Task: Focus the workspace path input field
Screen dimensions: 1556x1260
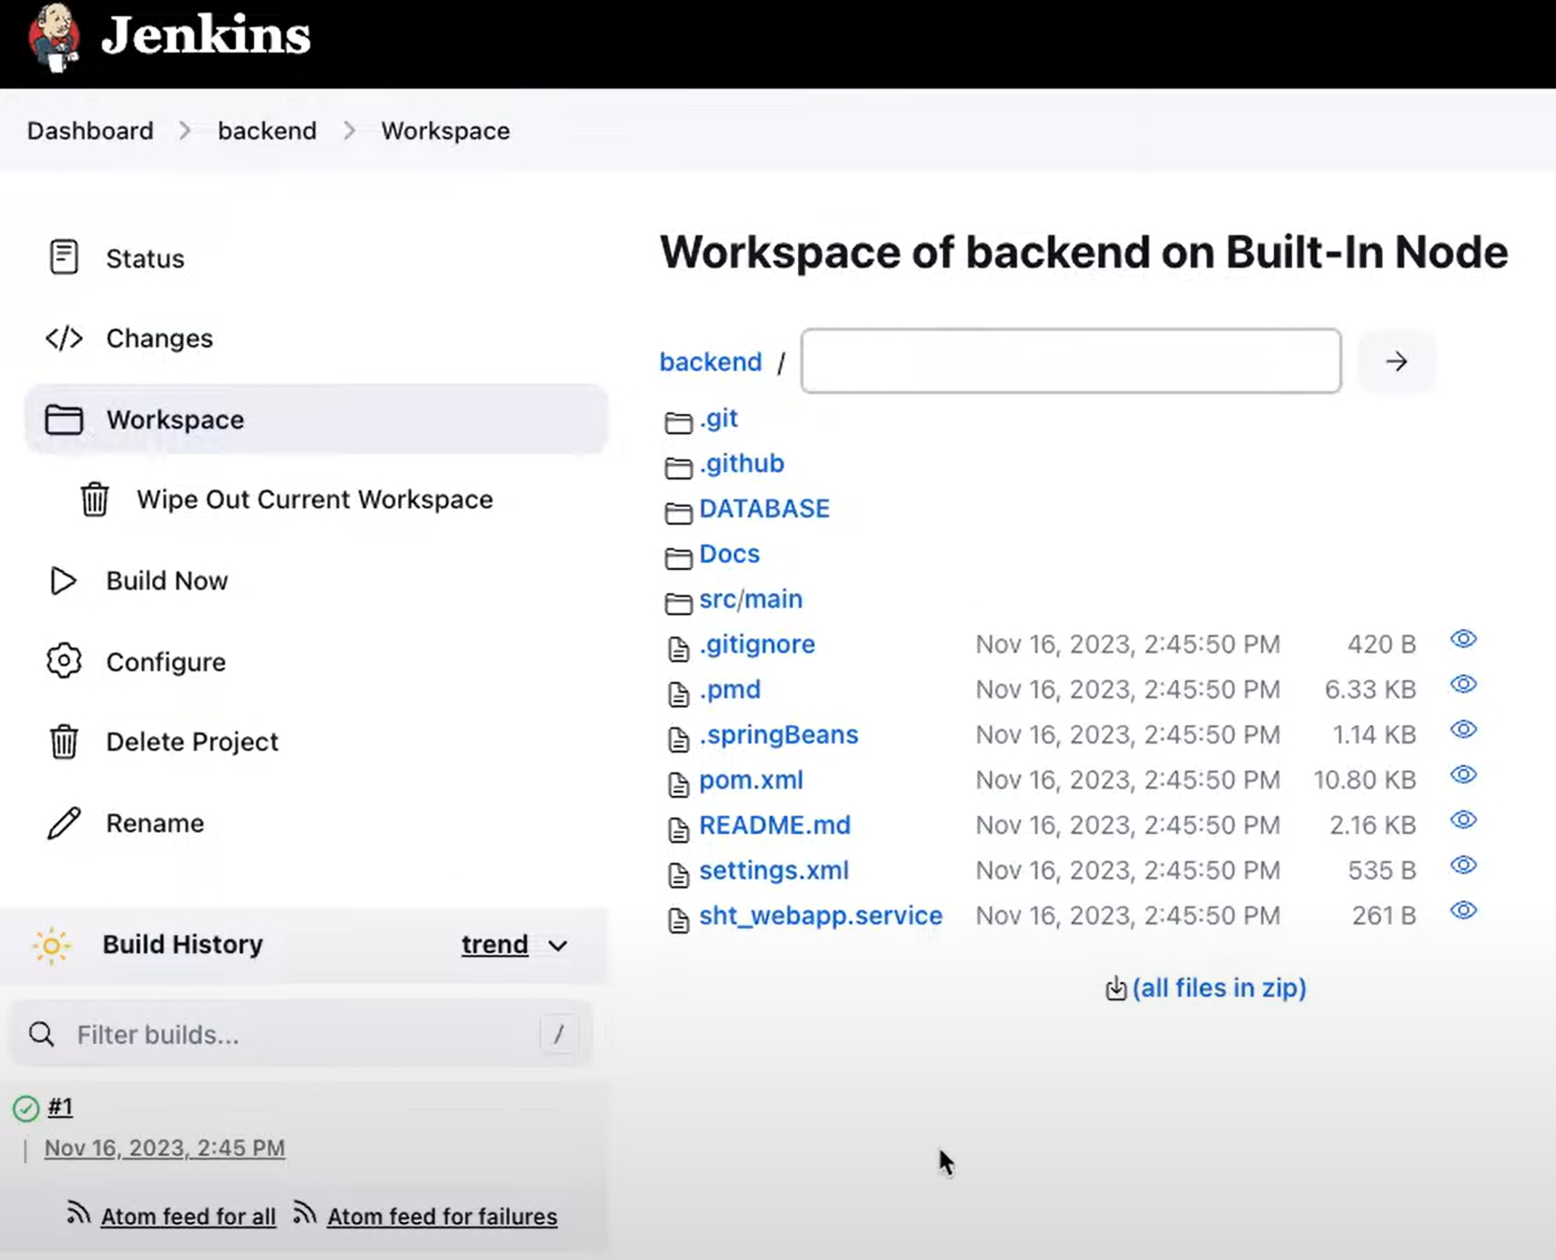Action: coord(1070,361)
